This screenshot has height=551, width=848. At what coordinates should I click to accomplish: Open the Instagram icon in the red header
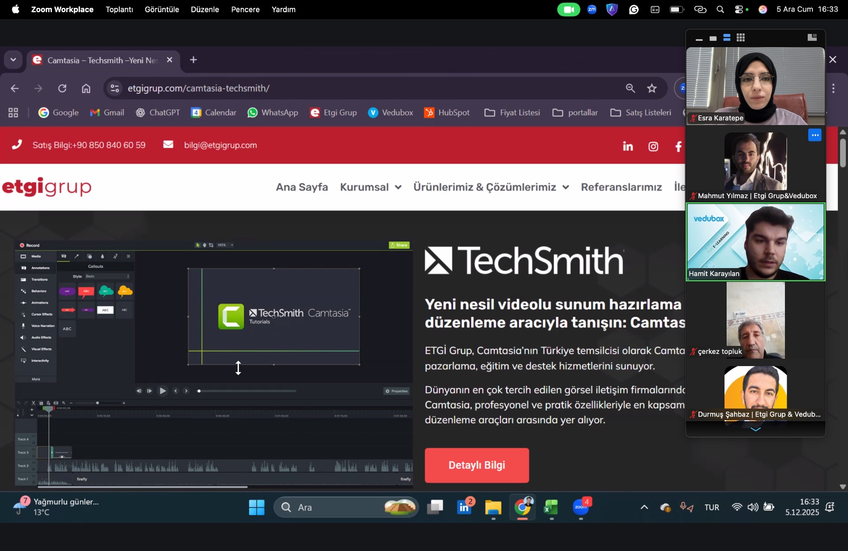pyautogui.click(x=653, y=146)
